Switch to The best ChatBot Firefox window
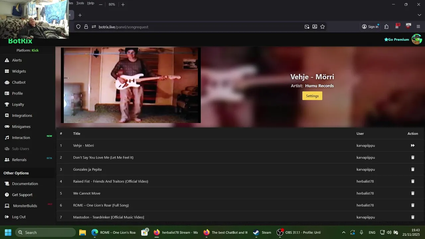425x239 pixels. click(226, 232)
